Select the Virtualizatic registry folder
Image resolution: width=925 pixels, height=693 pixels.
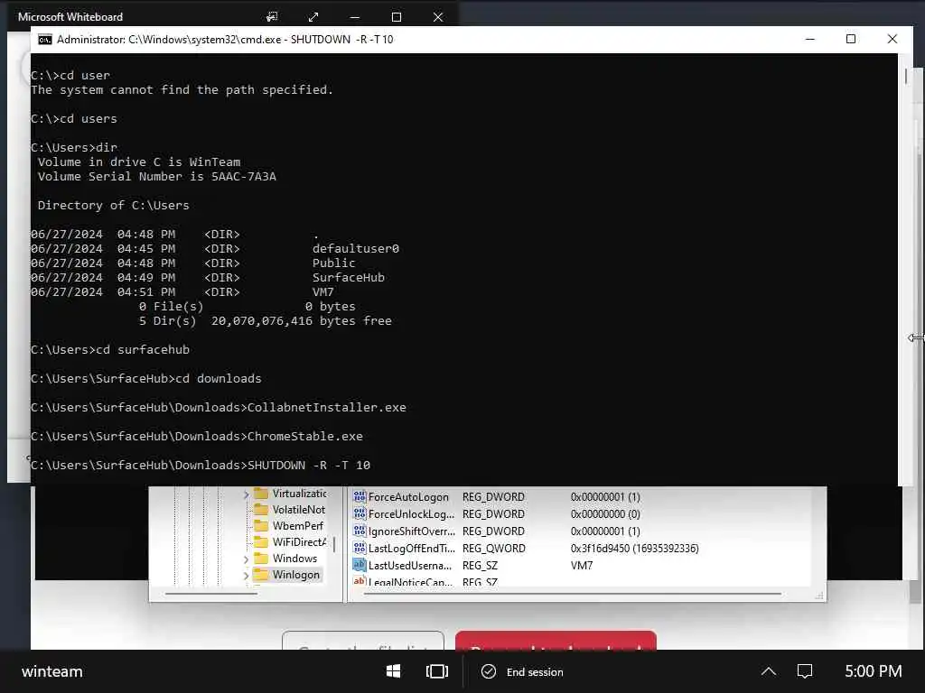[x=299, y=494]
